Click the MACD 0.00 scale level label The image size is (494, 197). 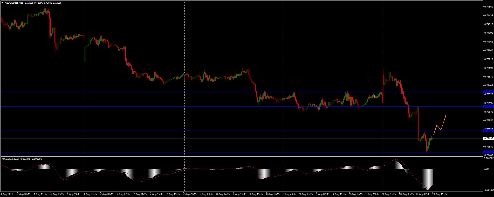[x=486, y=169]
